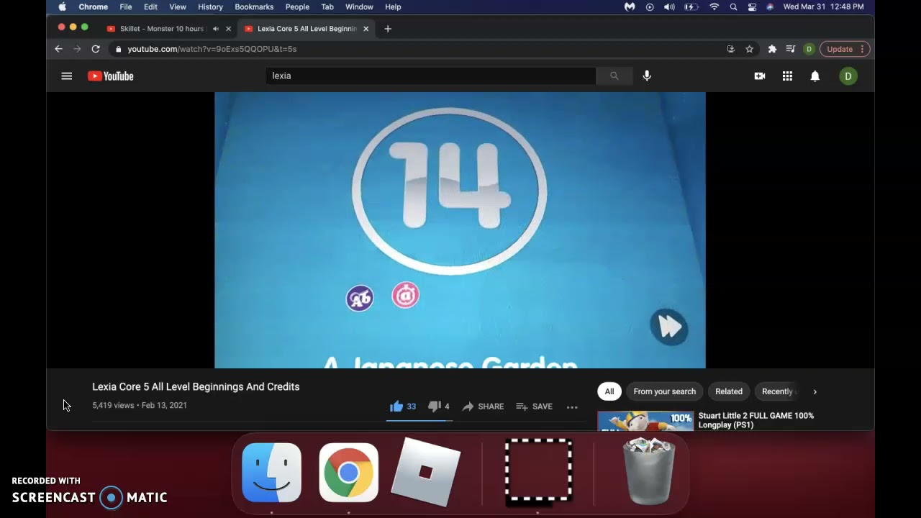Click the pink @ badge in video
Image resolution: width=921 pixels, height=518 pixels.
click(x=405, y=295)
